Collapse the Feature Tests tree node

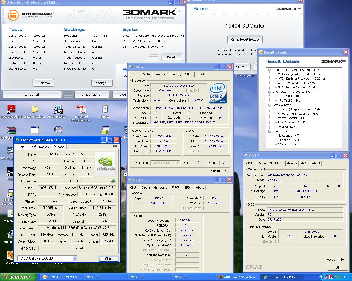coord(270,105)
